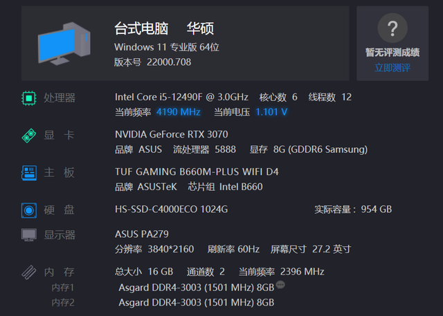Image resolution: width=443 pixels, height=316 pixels.
Task: Click the blue motherboard icon
Action: 29,173
